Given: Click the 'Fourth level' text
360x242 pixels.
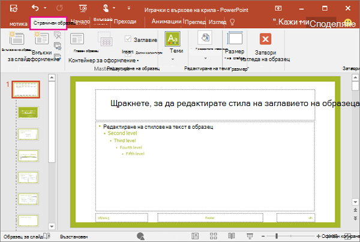Looking at the screenshot, I should 131,147.
